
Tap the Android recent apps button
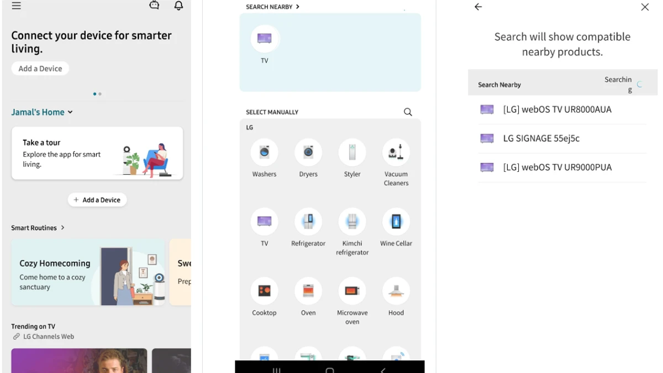277,370
